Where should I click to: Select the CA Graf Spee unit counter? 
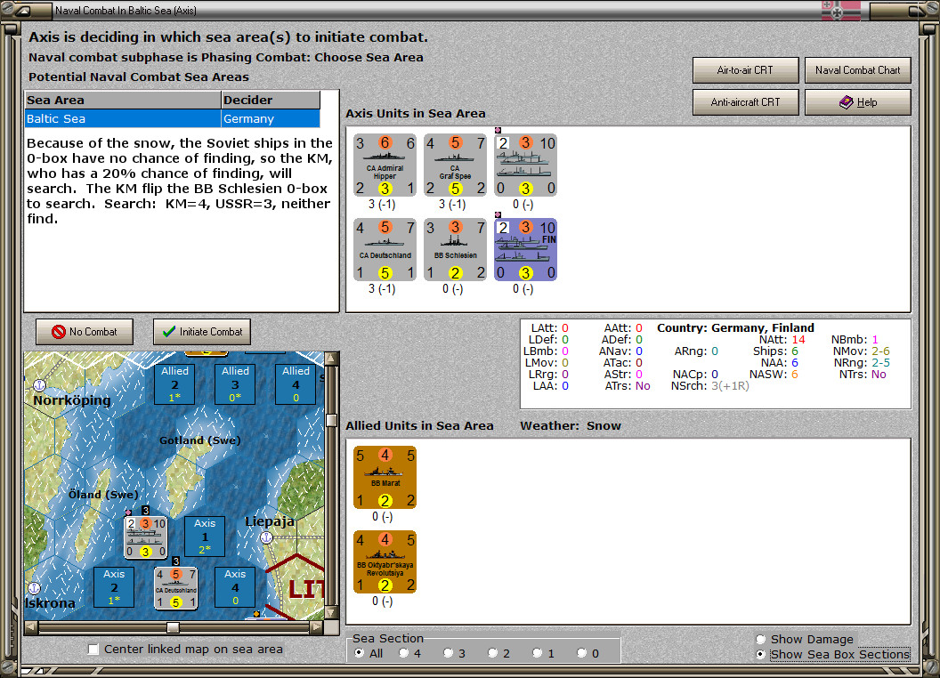(x=455, y=165)
